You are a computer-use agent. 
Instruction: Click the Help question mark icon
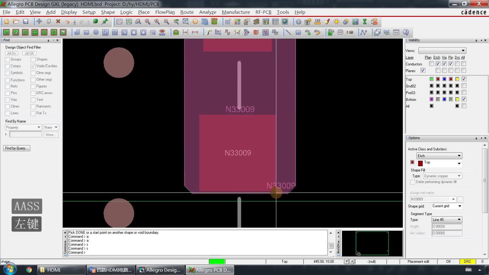pos(406,32)
